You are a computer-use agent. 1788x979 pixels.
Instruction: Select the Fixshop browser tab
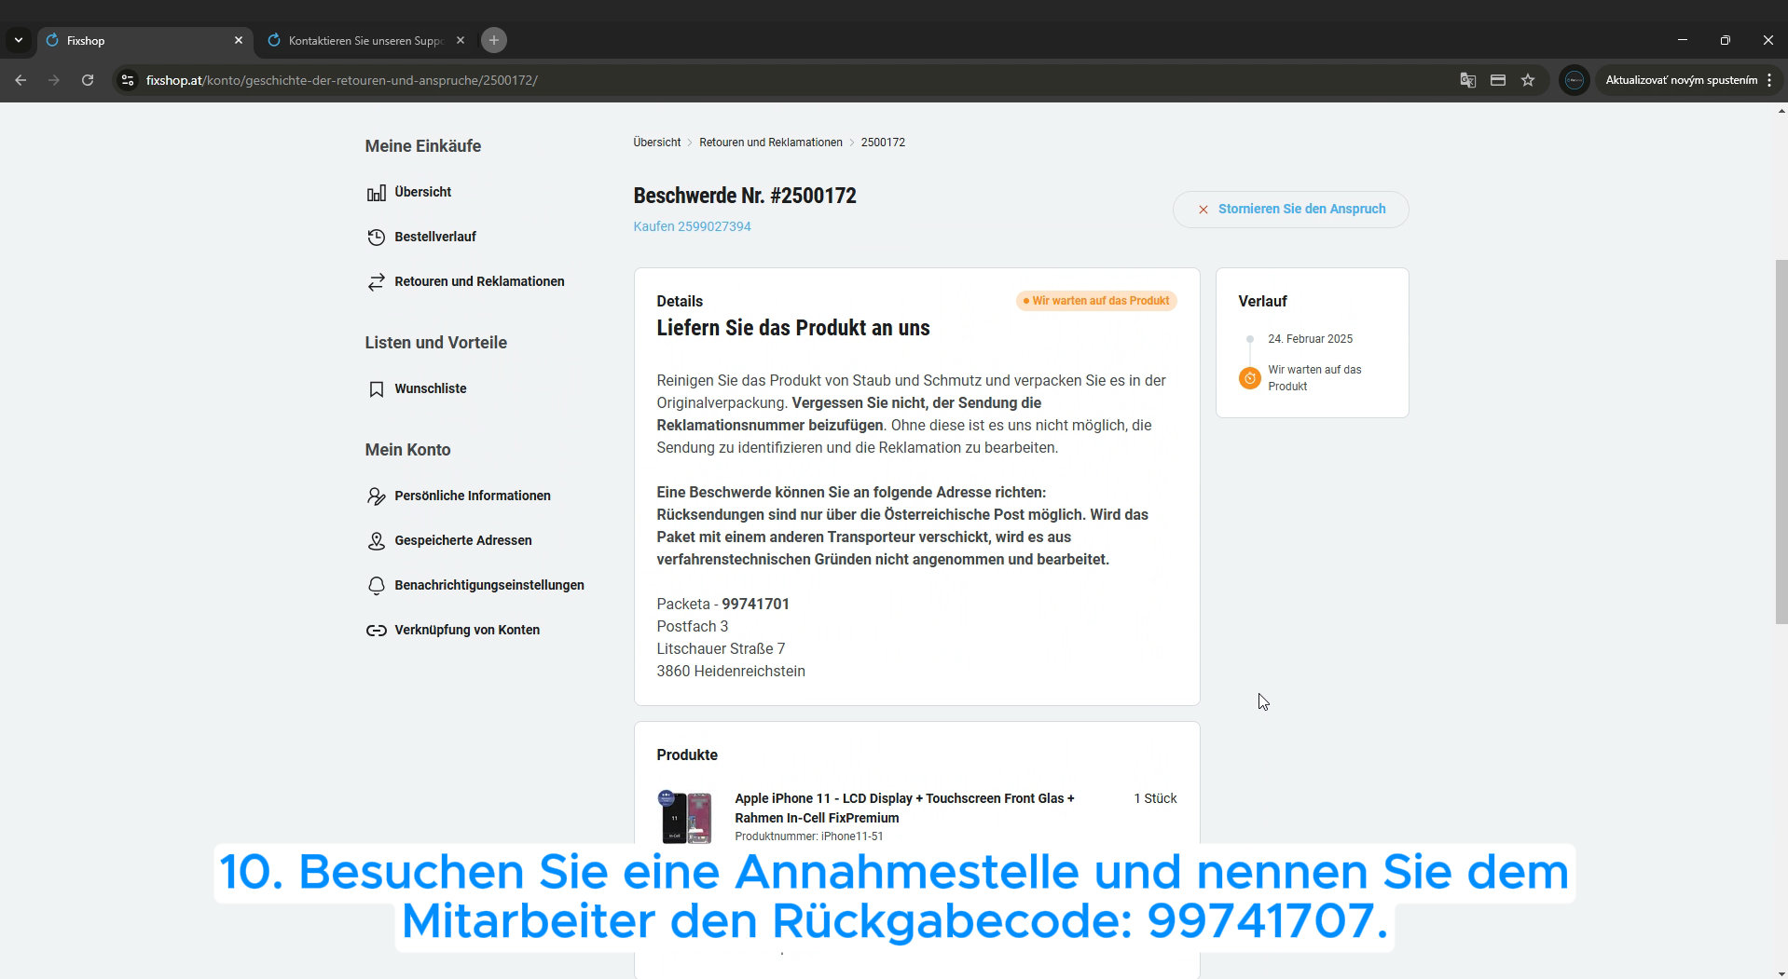(140, 41)
